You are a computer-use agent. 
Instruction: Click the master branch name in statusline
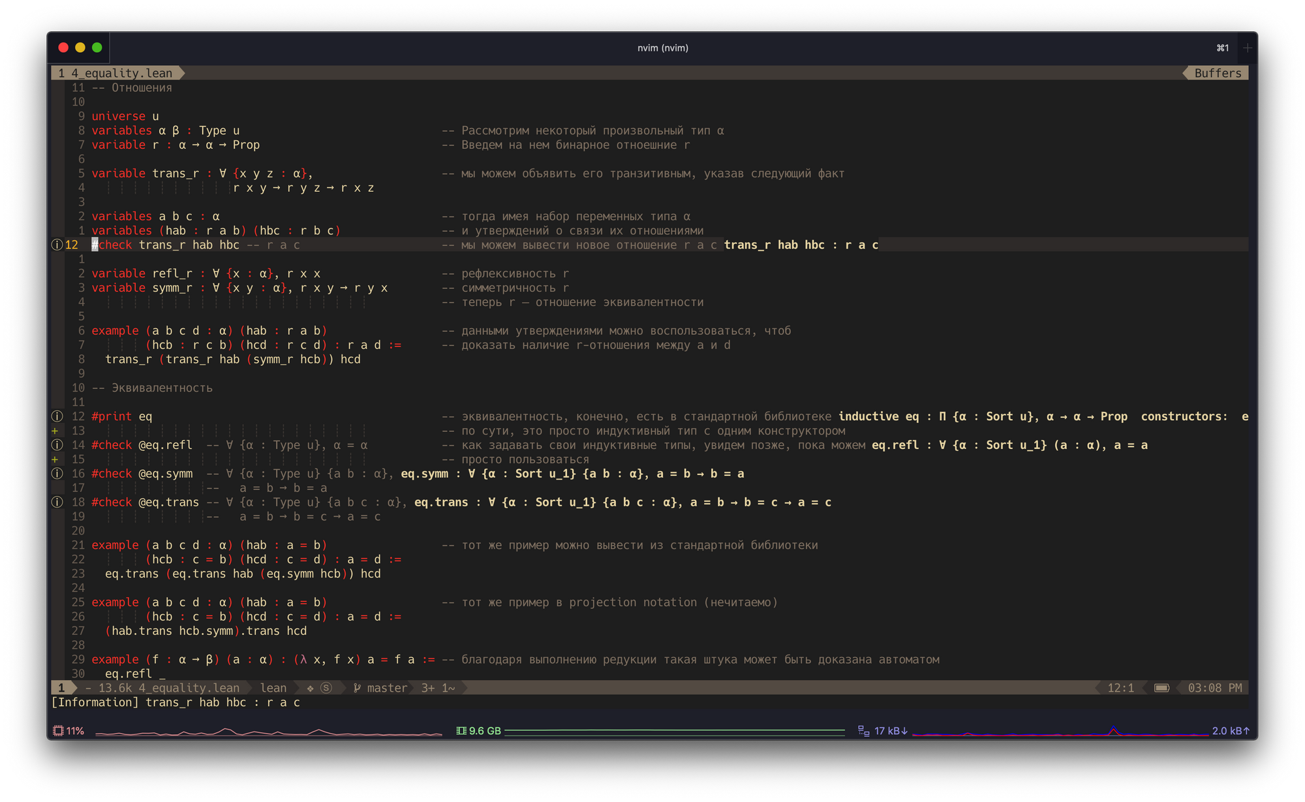pyautogui.click(x=387, y=688)
